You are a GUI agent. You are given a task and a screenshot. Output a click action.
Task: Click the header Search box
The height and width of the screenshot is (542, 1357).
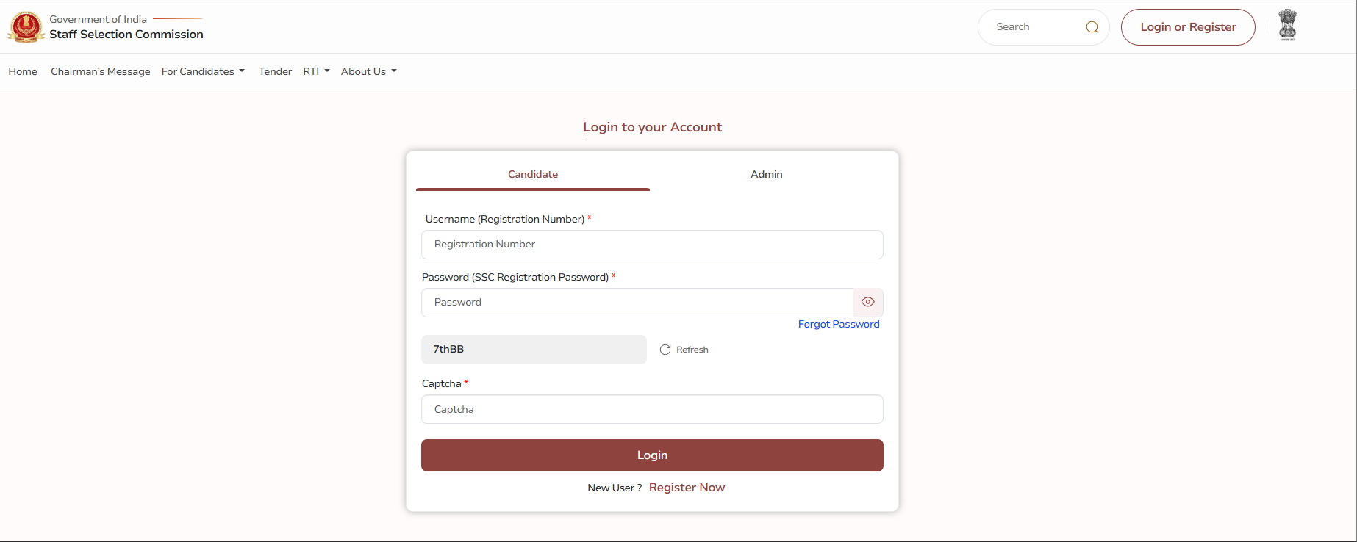(1033, 27)
